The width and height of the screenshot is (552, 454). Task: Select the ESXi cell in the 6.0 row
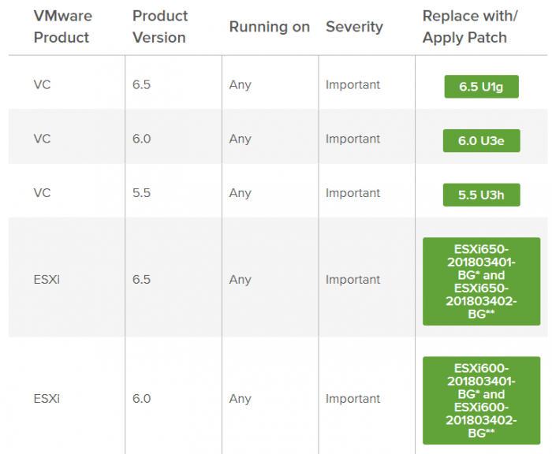[47, 399]
